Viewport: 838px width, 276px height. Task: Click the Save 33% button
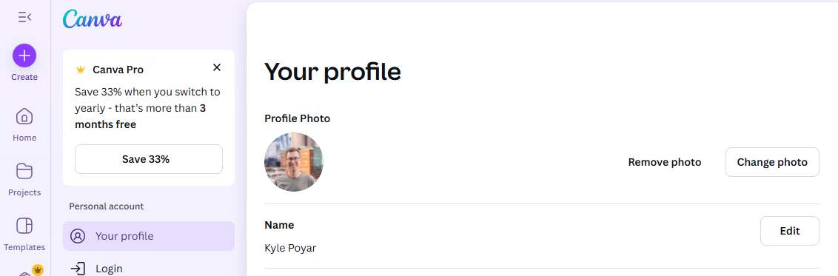point(149,159)
